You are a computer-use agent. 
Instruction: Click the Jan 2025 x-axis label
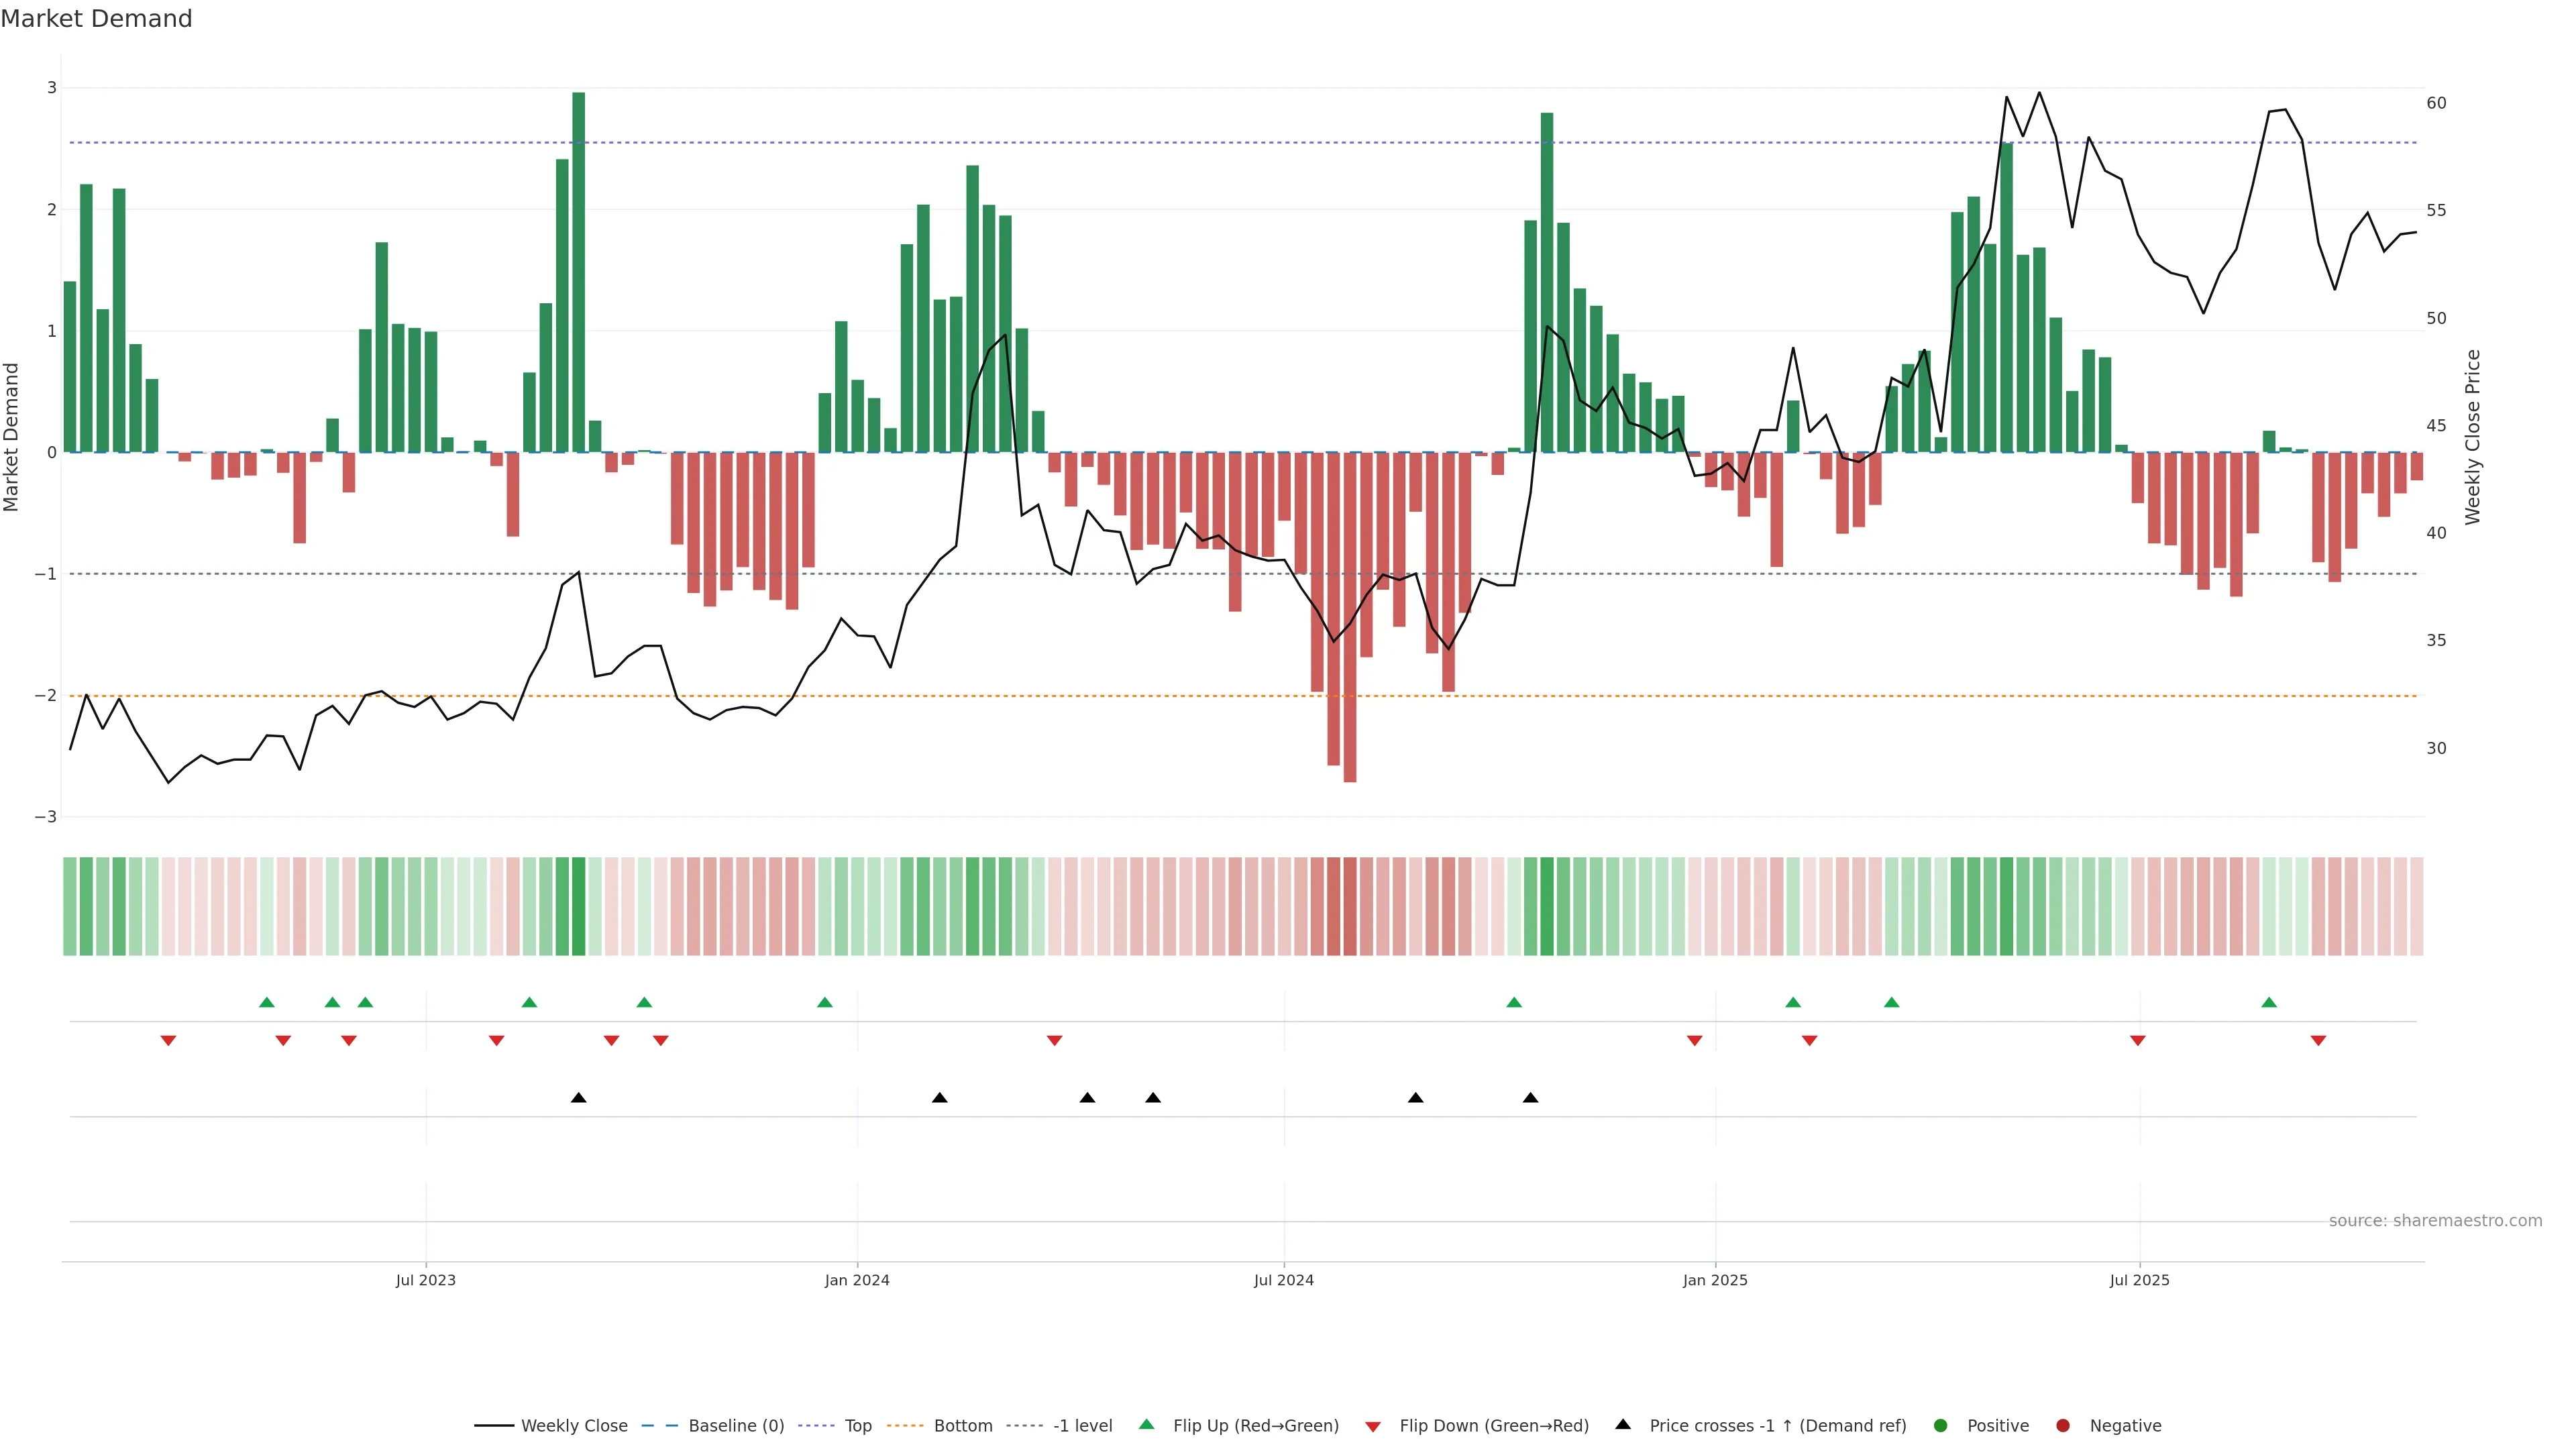click(x=1715, y=1281)
